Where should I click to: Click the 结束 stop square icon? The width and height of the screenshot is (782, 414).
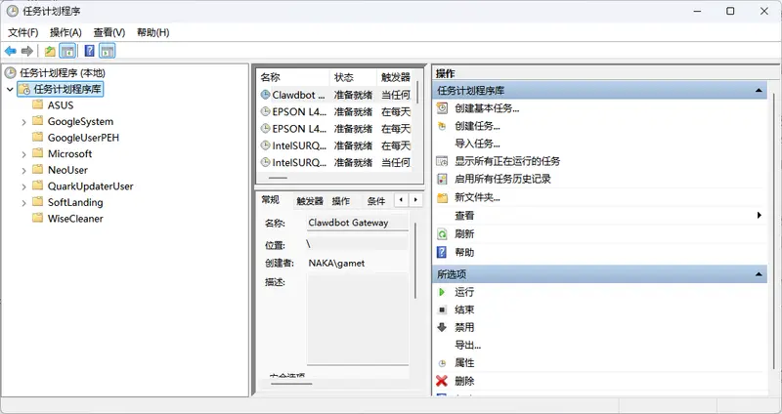click(x=442, y=310)
